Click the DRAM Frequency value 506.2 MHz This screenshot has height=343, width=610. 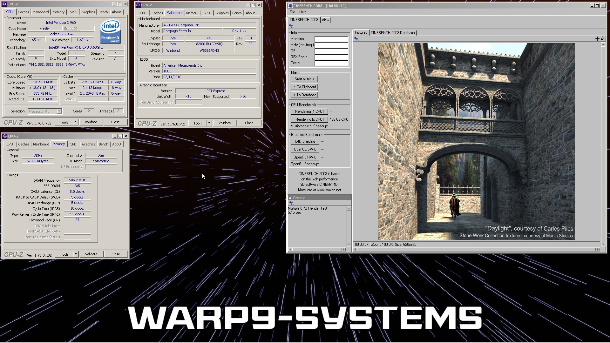pyautogui.click(x=77, y=180)
